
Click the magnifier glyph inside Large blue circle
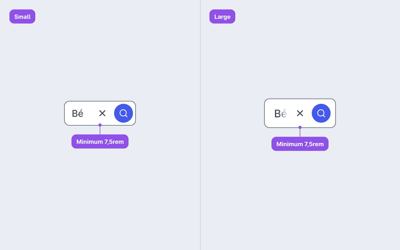(x=321, y=113)
